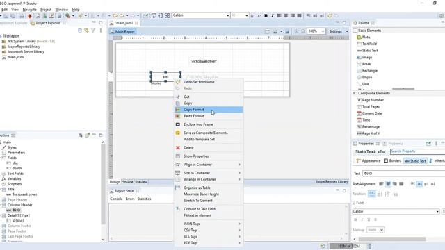Open the Statistics tab in Report State
The height and width of the screenshot is (250, 445).
[x=144, y=199]
